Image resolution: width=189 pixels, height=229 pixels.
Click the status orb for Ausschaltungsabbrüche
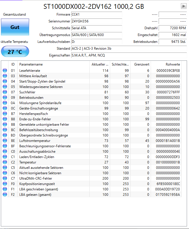coord(5,152)
